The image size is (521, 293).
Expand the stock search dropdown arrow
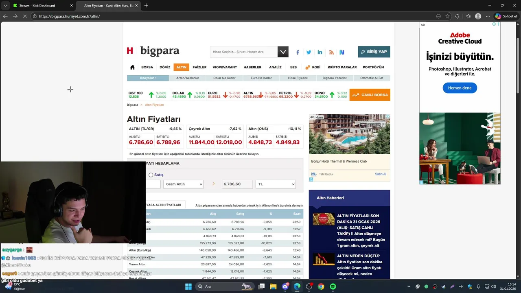(x=283, y=52)
